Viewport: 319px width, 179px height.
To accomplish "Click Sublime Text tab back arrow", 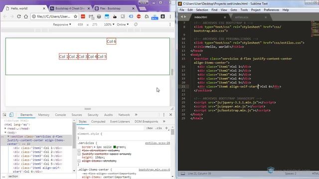I will tap(182, 17).
